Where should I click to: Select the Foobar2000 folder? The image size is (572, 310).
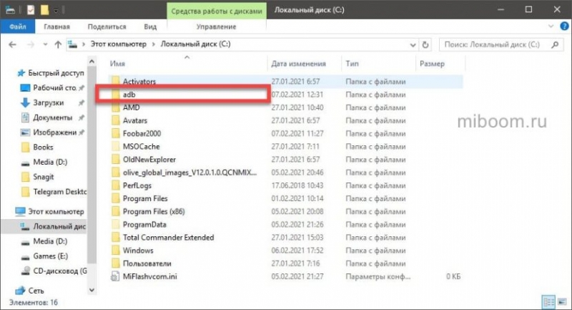[x=142, y=134]
